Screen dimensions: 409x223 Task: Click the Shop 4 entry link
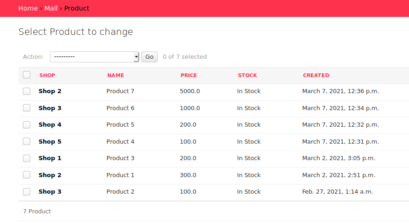click(50, 125)
